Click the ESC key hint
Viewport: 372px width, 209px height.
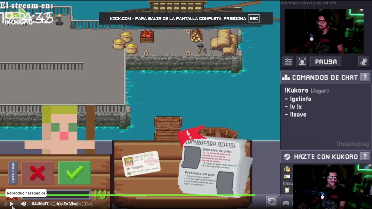254,19
